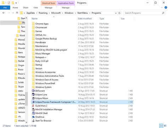Navigate to Start Menu in address bar
The height and width of the screenshot is (128, 168).
[x=83, y=13]
